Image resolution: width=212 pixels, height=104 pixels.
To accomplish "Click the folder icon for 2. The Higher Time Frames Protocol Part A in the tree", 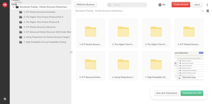I will coord(21,17).
